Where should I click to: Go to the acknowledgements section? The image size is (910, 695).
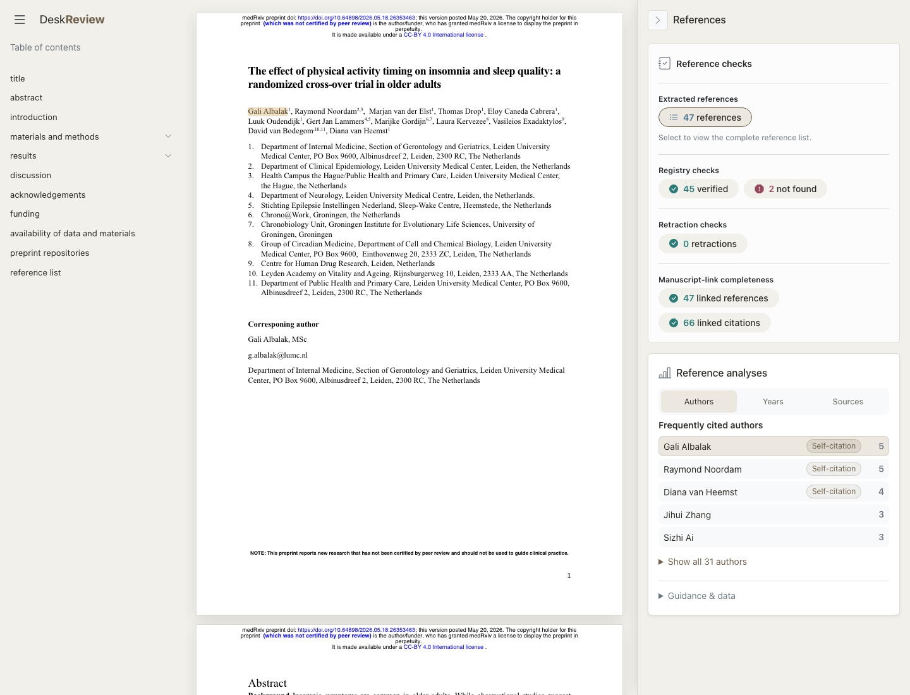(48, 195)
